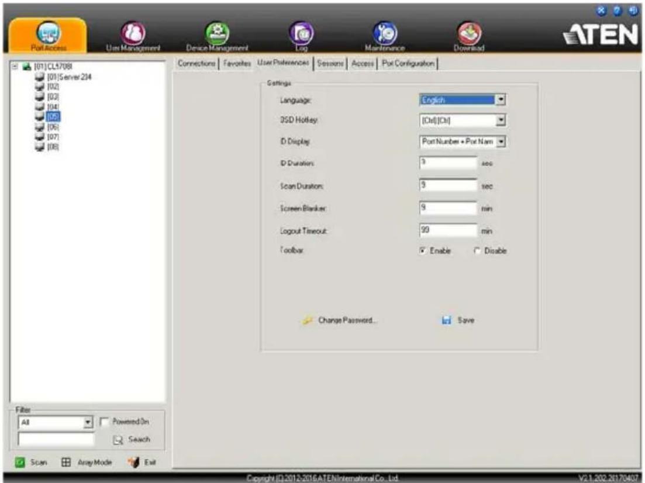Click the round icon left of Help
645x483 pixels.
pos(601,11)
